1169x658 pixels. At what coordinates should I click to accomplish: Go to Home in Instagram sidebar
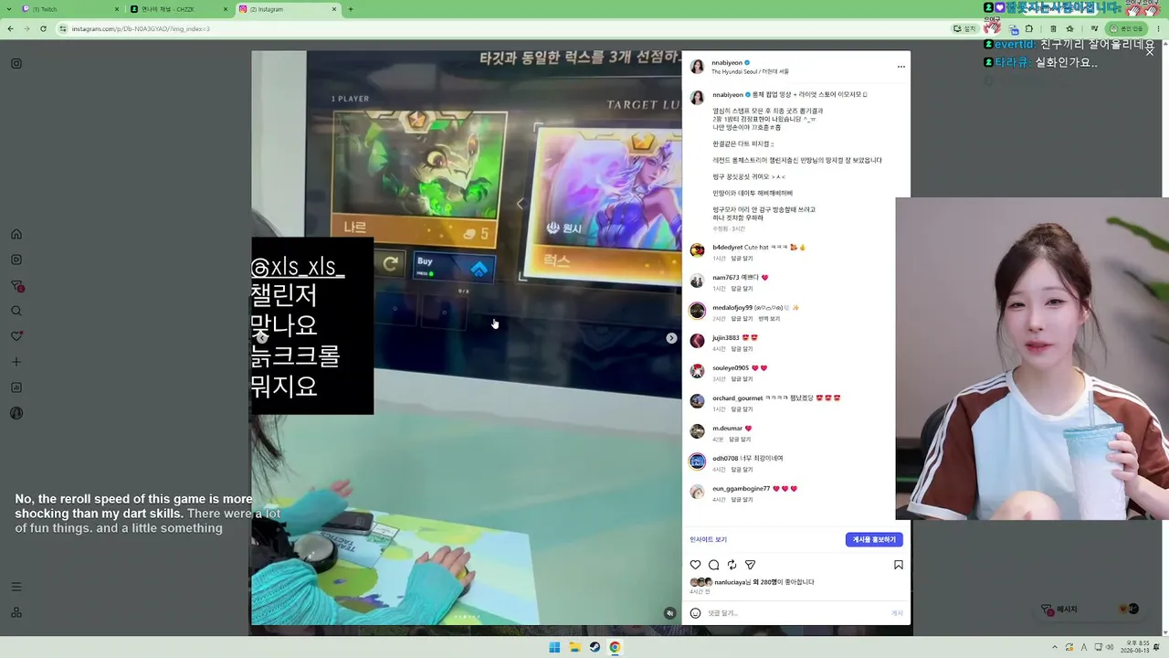[x=16, y=234]
